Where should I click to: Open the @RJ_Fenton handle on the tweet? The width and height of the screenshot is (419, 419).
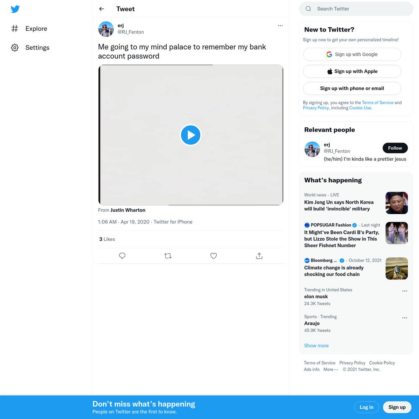point(131,32)
